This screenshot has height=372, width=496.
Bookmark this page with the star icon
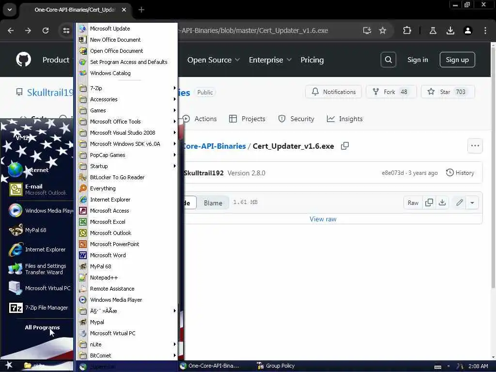pyautogui.click(x=383, y=31)
